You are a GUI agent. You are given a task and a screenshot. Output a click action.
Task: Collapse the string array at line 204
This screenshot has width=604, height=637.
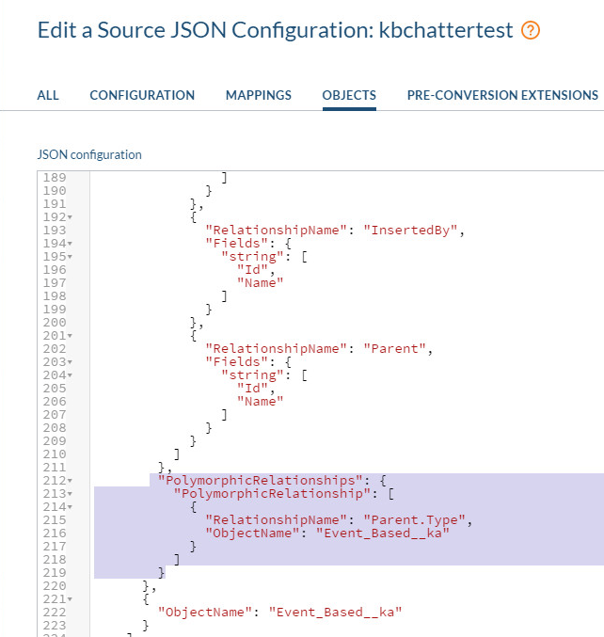point(70,375)
